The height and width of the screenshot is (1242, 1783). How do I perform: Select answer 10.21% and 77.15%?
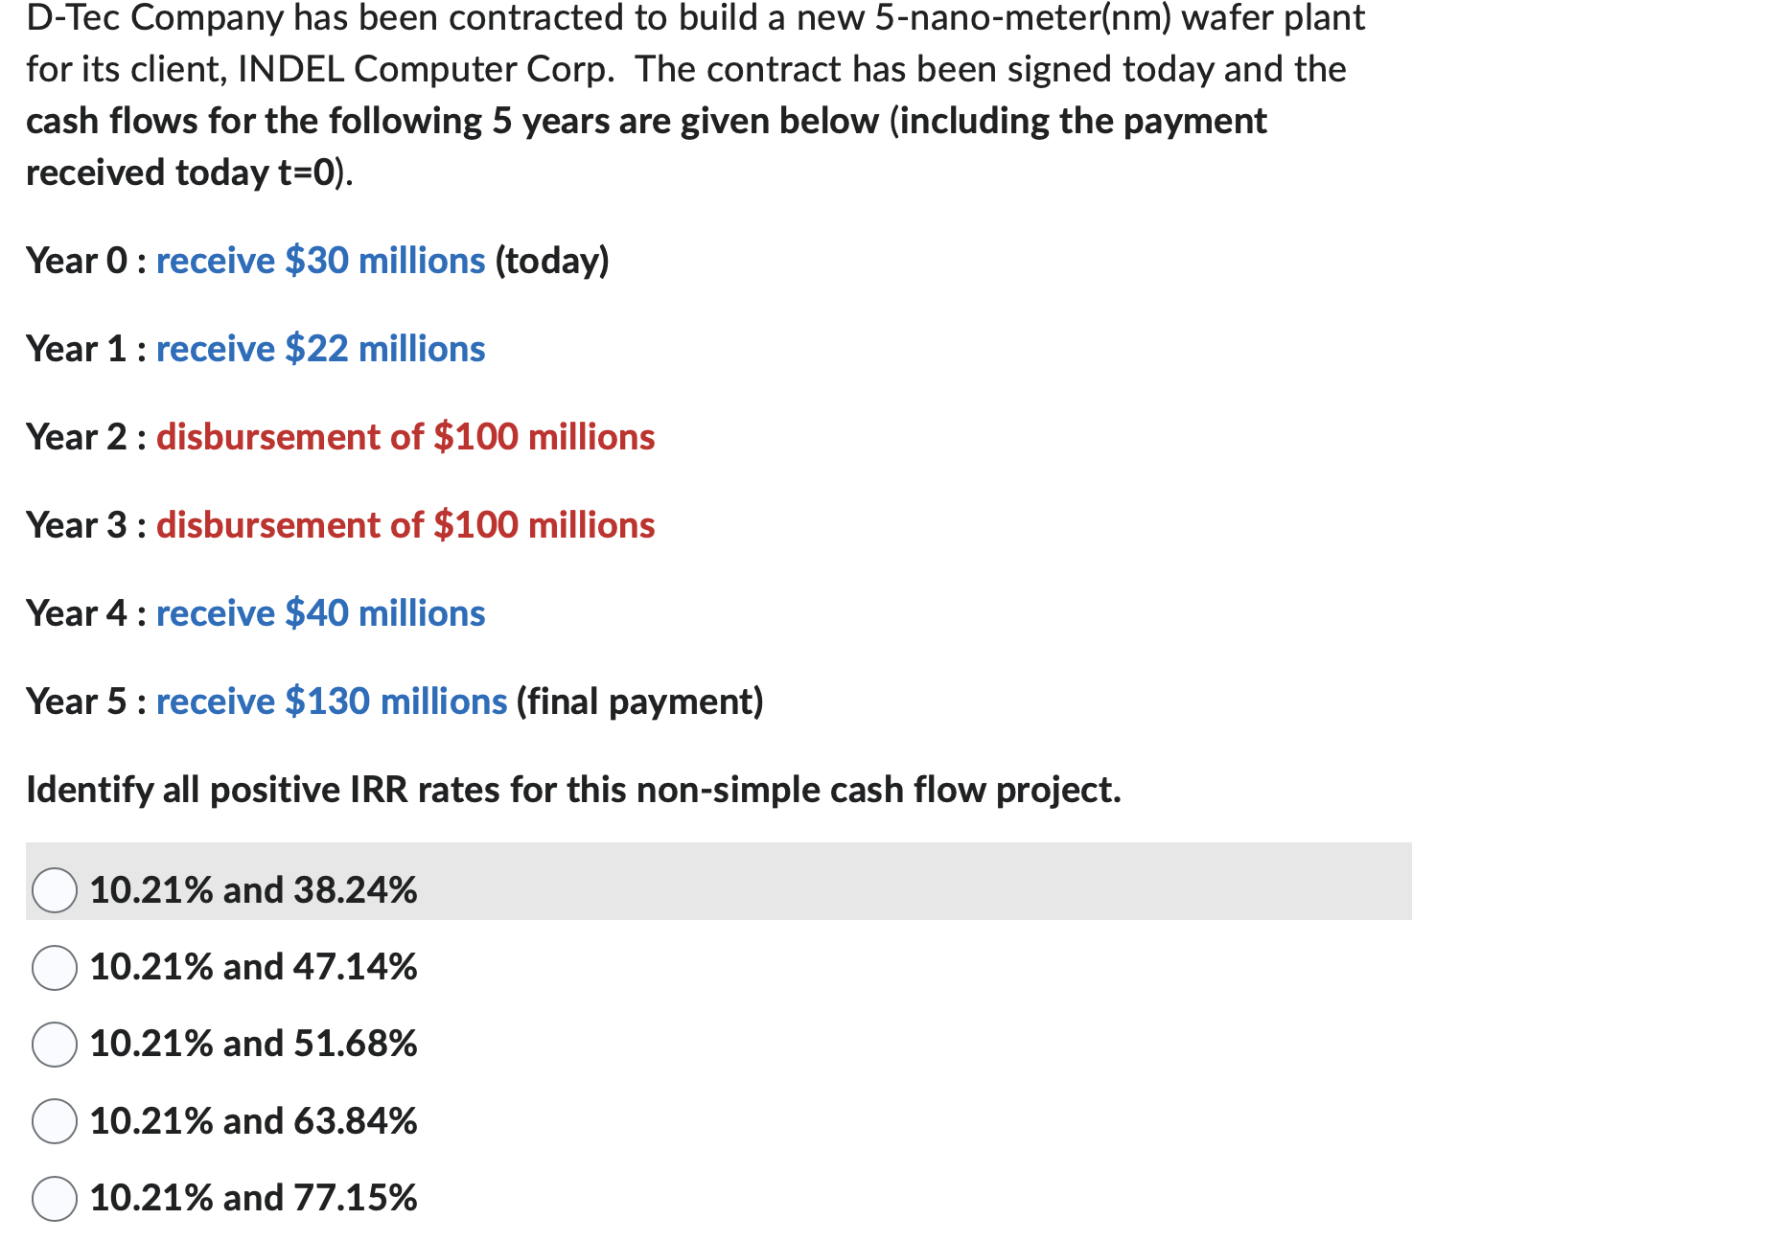(x=55, y=1198)
